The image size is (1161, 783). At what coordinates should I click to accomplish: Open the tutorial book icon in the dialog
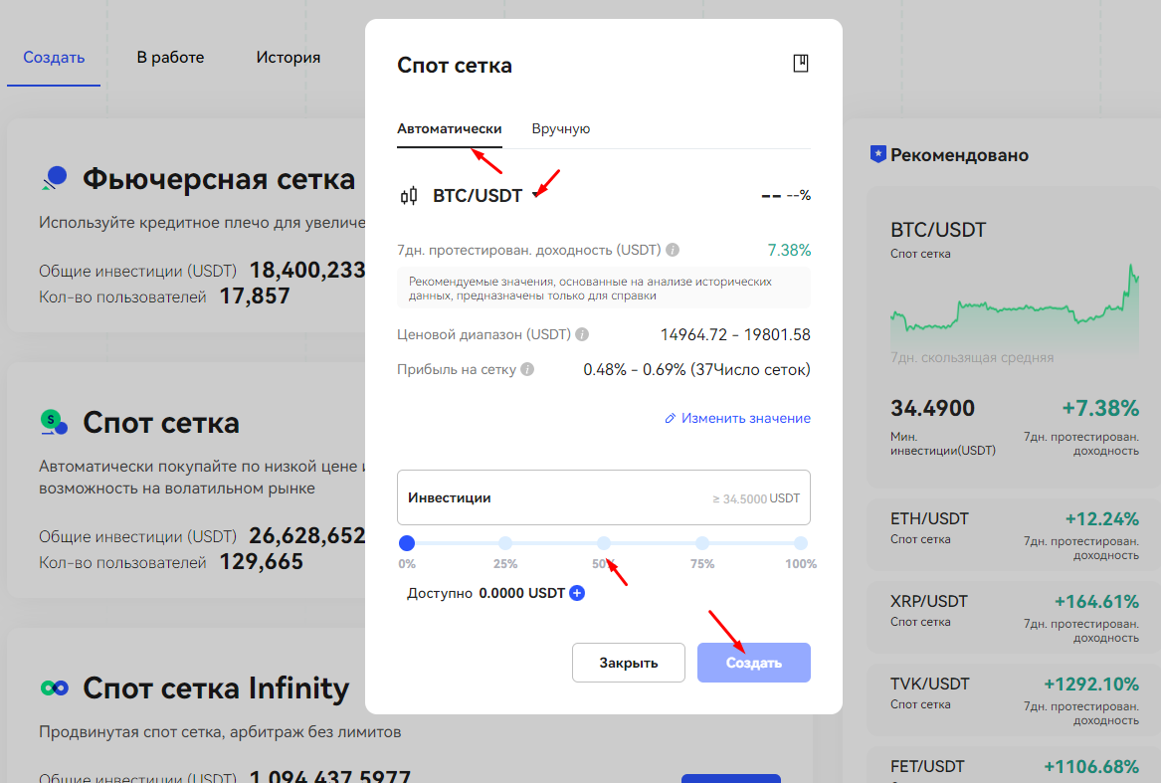[801, 63]
